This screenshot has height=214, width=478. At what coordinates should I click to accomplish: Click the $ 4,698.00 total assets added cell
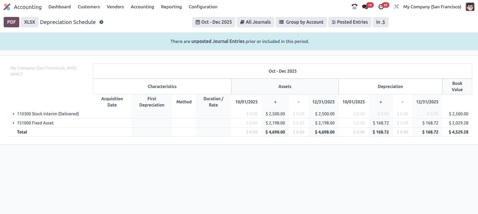pyautogui.click(x=275, y=132)
